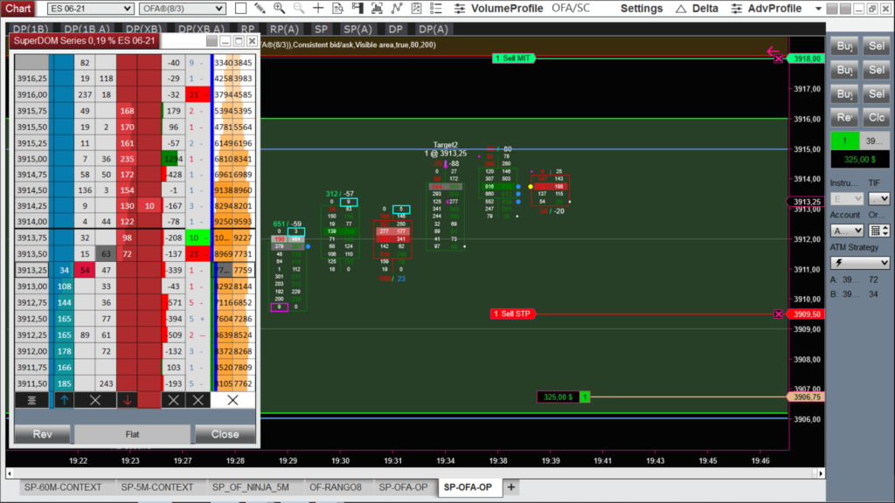Click the 3918,00 price marker on axis

[806, 59]
